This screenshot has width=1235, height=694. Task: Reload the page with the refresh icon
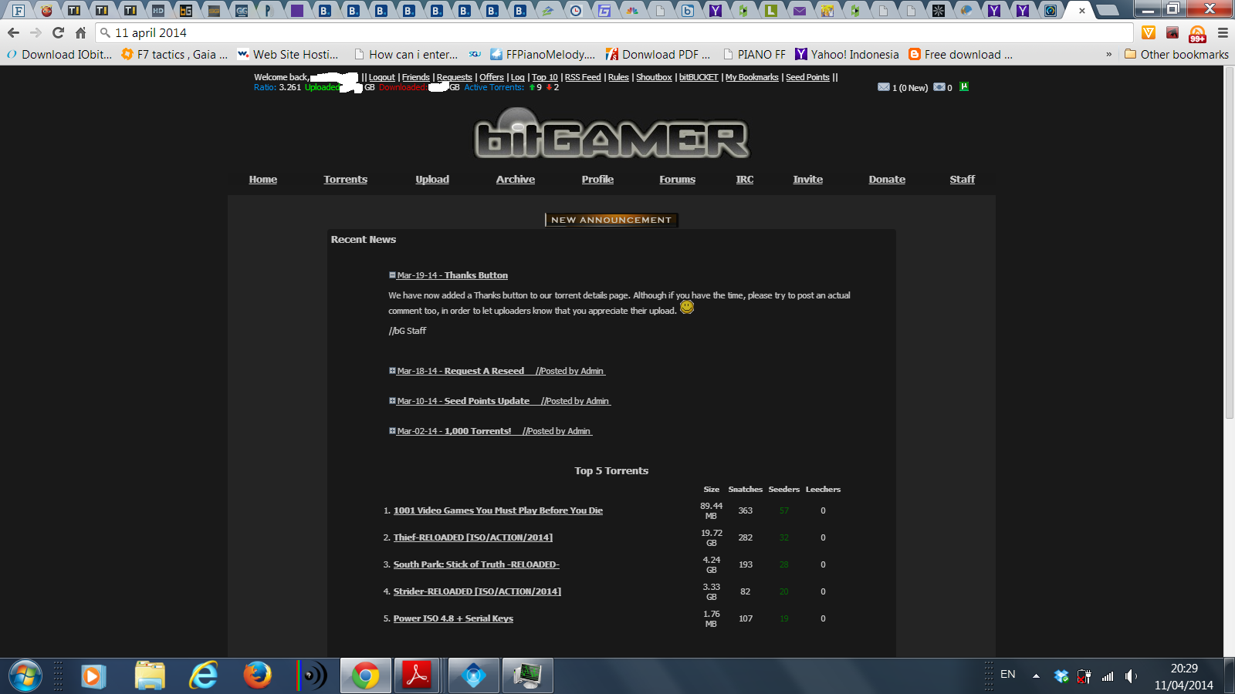[x=58, y=32]
